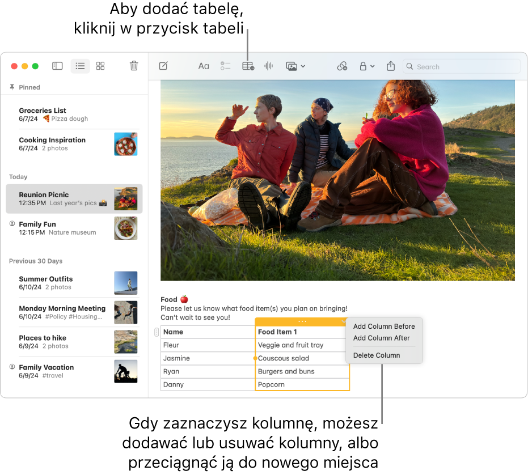Viewport: 528px width, 475px height.
Task: Click the compose new note icon
Action: (x=163, y=66)
